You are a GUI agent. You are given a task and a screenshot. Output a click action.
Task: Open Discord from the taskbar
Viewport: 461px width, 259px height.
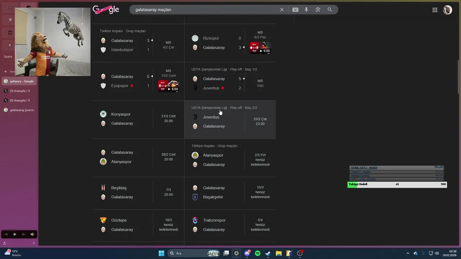coord(247,253)
